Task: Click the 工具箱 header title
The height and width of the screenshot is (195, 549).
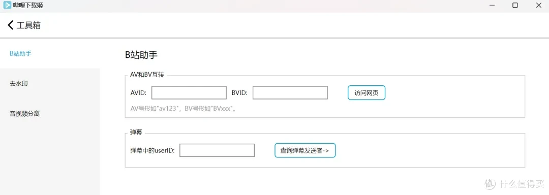Action: 28,25
